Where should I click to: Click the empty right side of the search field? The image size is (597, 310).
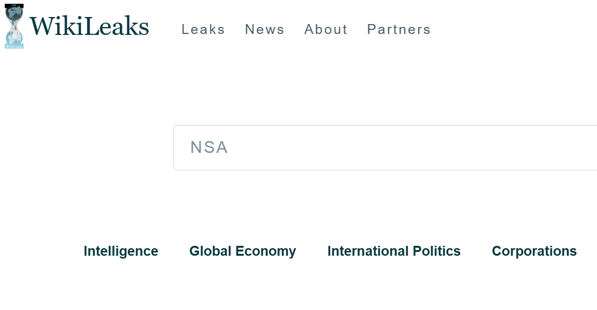coord(519,147)
